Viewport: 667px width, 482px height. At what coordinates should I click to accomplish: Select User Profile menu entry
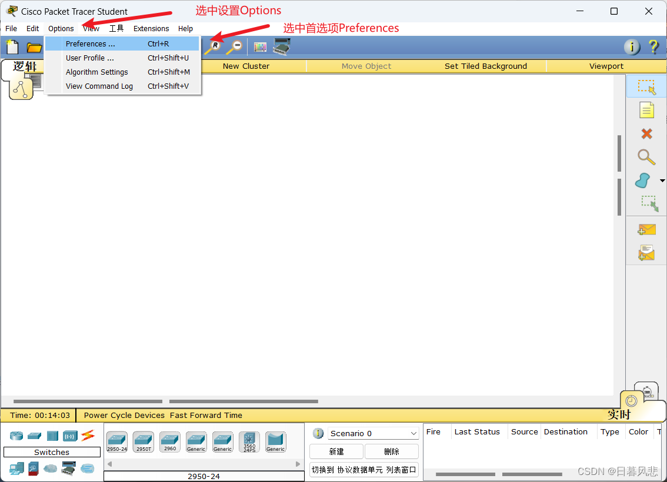pyautogui.click(x=122, y=58)
